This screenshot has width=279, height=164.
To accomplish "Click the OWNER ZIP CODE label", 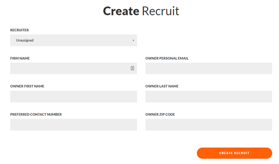I will point(160,114).
